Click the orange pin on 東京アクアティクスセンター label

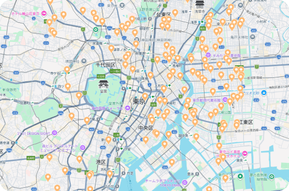point(225,178)
